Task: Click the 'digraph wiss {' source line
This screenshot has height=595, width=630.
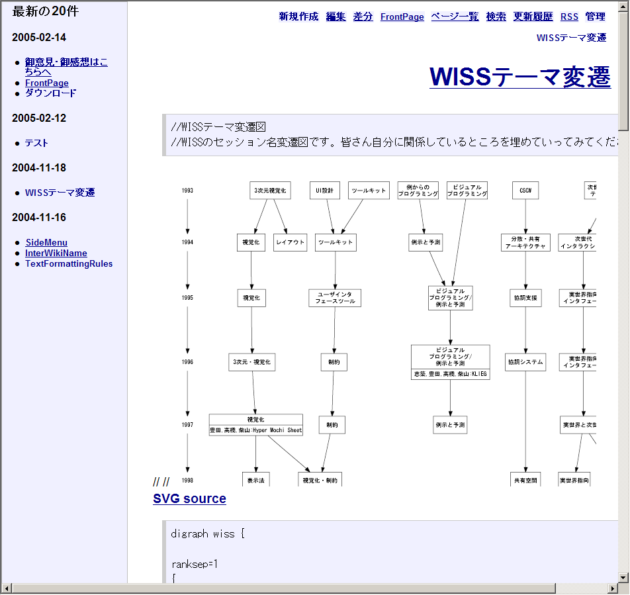Action: tap(208, 534)
